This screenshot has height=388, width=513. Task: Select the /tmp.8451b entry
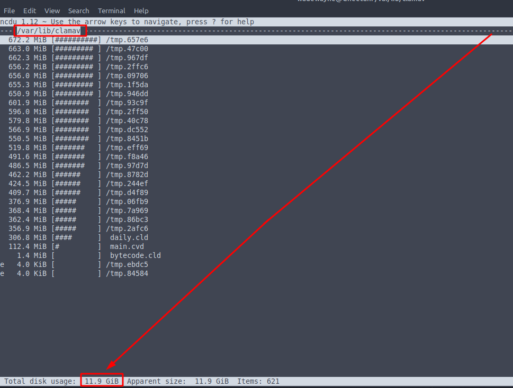pyautogui.click(x=256, y=139)
